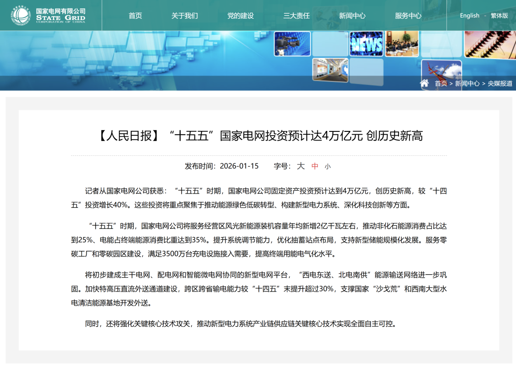Click the State Grid globe logo

(x=21, y=15)
